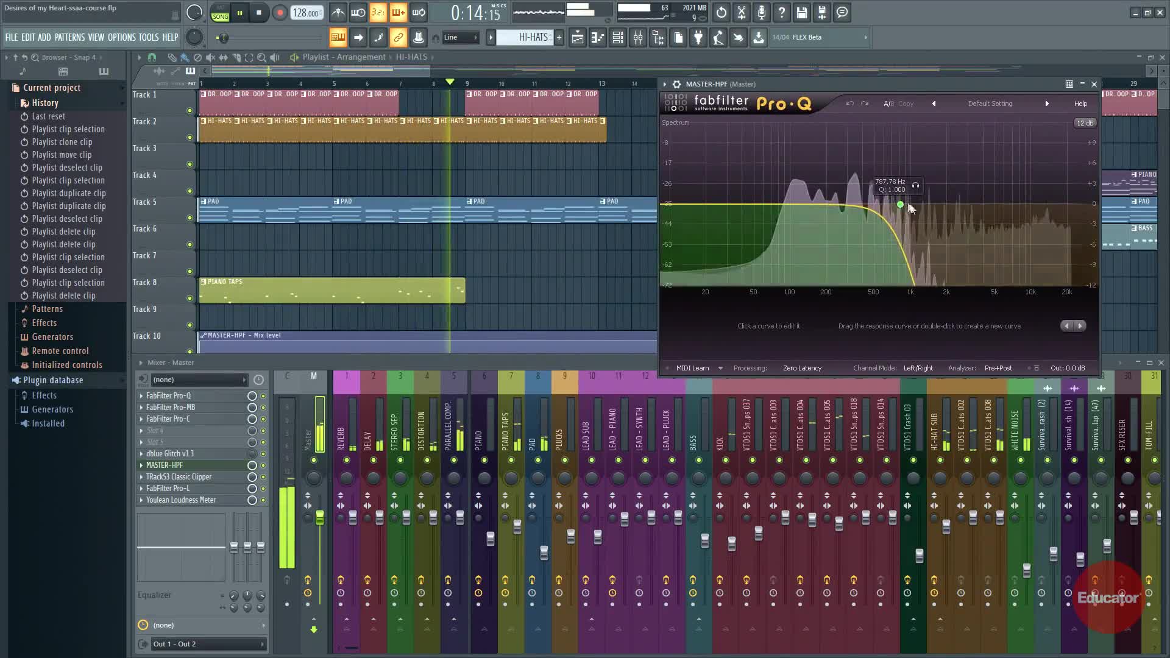Open the piano roll view icon

click(598, 38)
